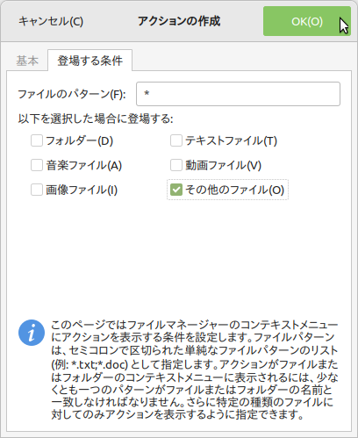Focus the file pattern text field
Viewport: 358px width, 438px height.
point(238,94)
